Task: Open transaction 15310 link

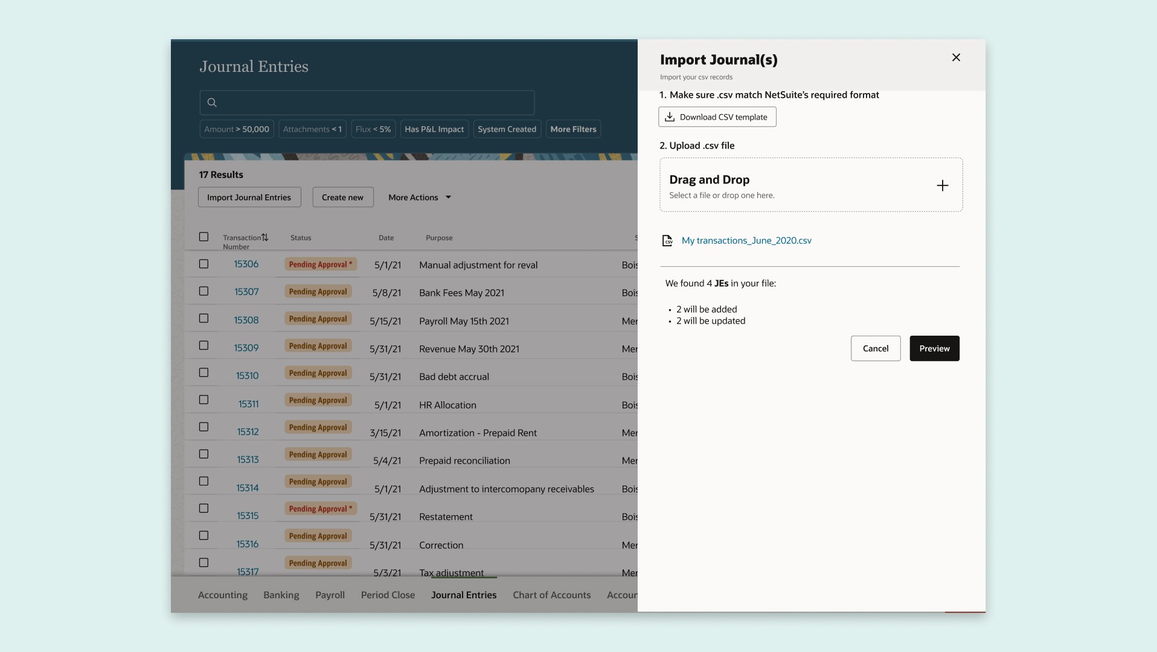Action: pyautogui.click(x=247, y=376)
